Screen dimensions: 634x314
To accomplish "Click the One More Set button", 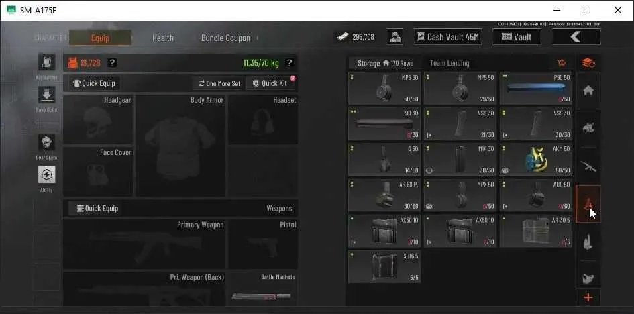I will pyautogui.click(x=219, y=83).
